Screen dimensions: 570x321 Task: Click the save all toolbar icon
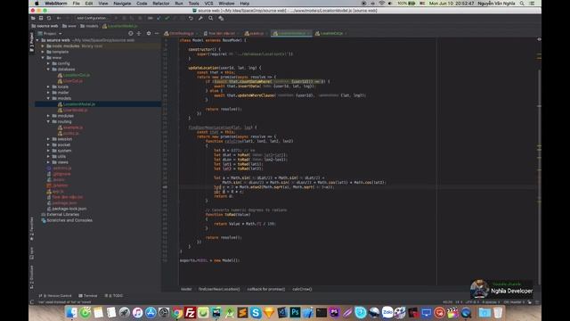point(41,18)
